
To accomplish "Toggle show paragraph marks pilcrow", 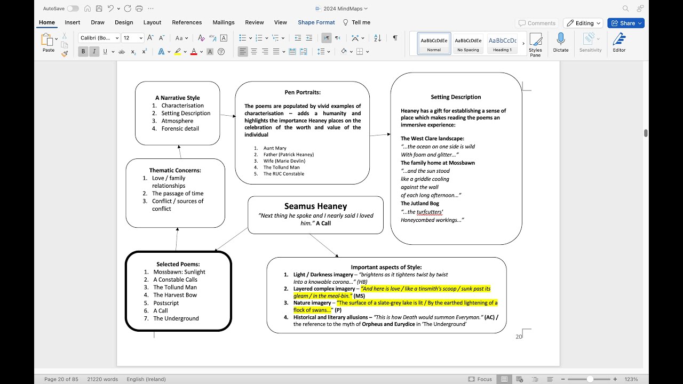I will 395,38.
